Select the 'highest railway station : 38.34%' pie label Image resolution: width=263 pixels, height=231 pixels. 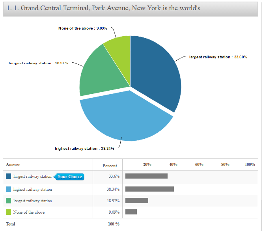[84, 149]
